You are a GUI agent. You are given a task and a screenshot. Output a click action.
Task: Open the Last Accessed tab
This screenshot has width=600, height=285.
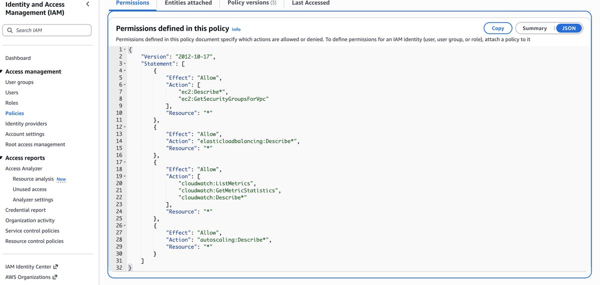pyautogui.click(x=310, y=3)
